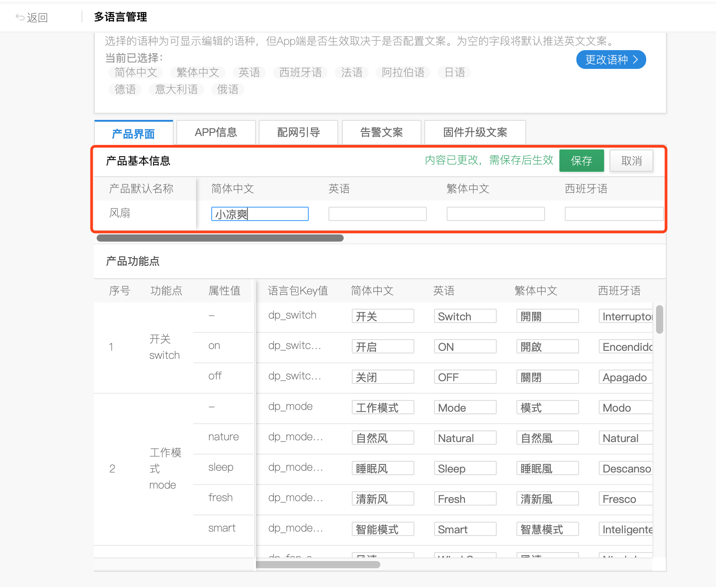Click the vertical scrollbar of function table
716x587 pixels.
point(659,319)
